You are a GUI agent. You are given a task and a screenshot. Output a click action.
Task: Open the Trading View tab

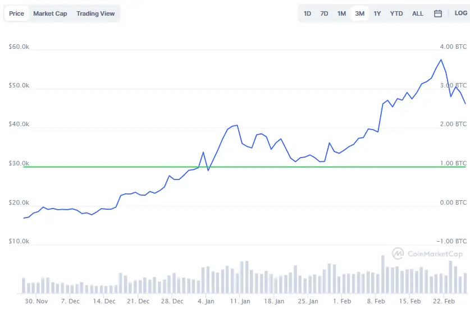(x=95, y=13)
